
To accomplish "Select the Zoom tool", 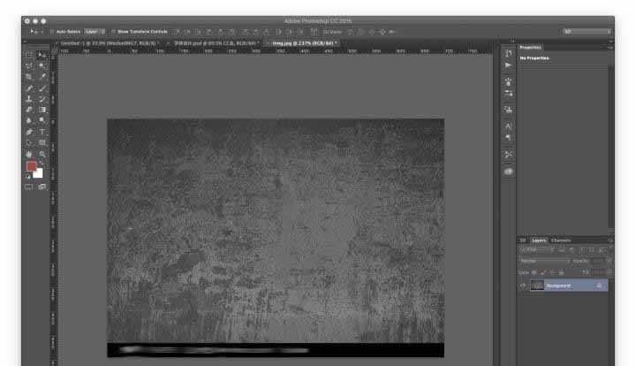I will pyautogui.click(x=42, y=154).
